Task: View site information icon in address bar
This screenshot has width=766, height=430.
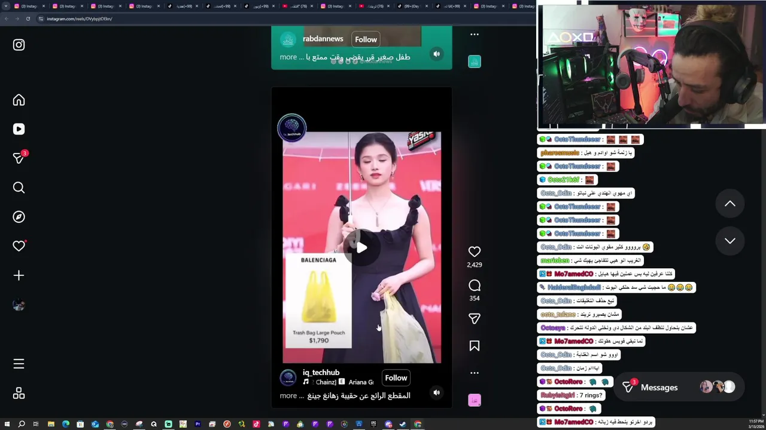Action: point(41,19)
